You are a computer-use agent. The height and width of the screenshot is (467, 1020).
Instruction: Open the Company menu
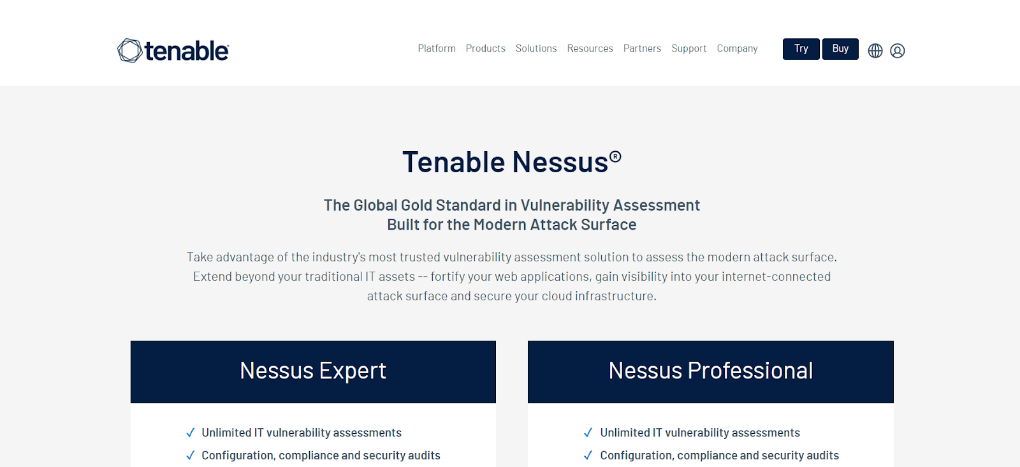(737, 48)
